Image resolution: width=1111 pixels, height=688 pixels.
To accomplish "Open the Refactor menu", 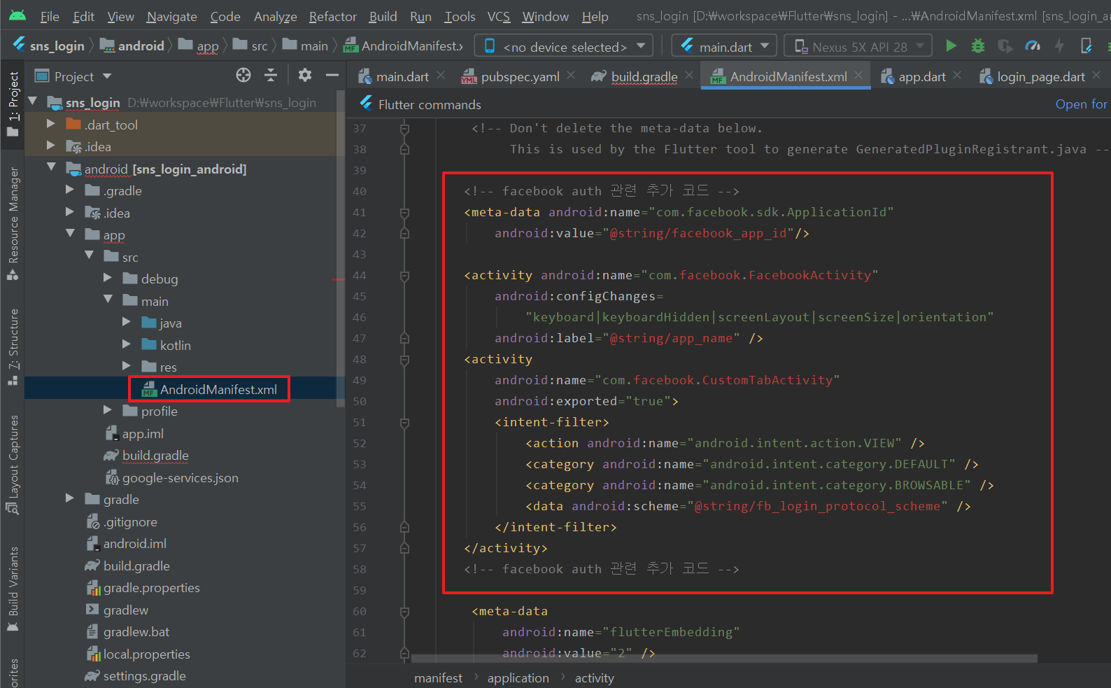I will (332, 16).
